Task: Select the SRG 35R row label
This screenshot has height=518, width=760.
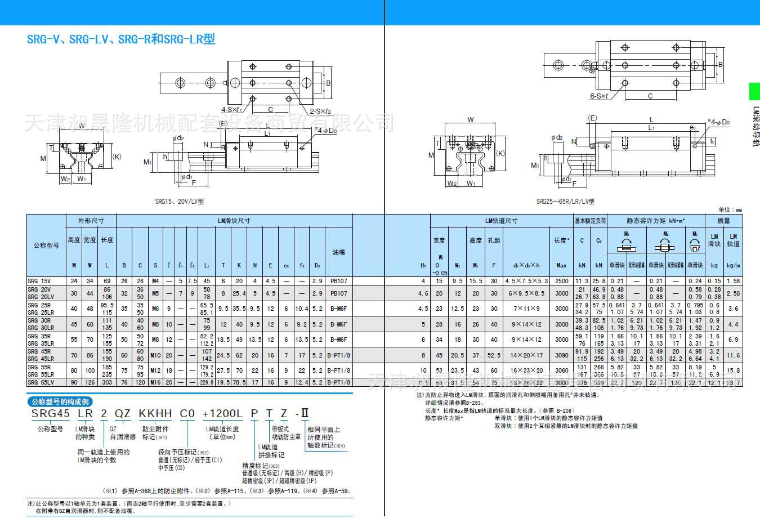Action: coord(39,336)
